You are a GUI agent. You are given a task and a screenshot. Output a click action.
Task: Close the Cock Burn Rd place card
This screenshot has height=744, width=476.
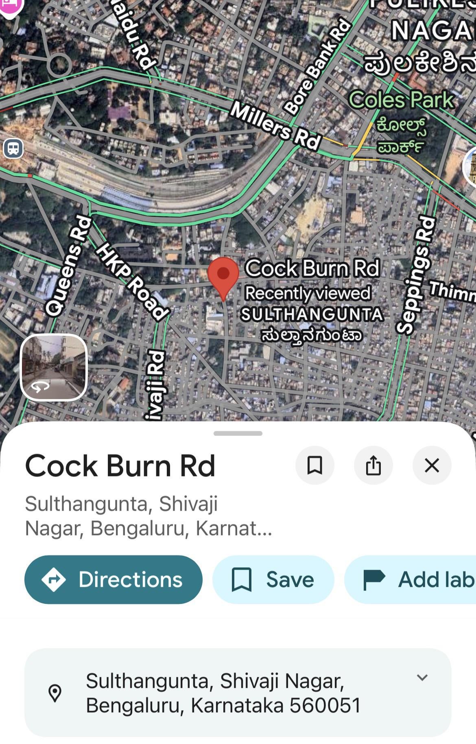click(x=432, y=465)
